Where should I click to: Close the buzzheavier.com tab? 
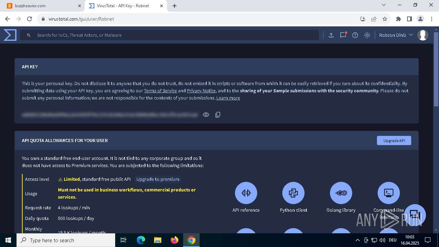[80, 6]
